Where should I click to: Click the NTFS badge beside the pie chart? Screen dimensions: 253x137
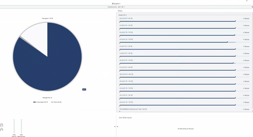pos(84,90)
